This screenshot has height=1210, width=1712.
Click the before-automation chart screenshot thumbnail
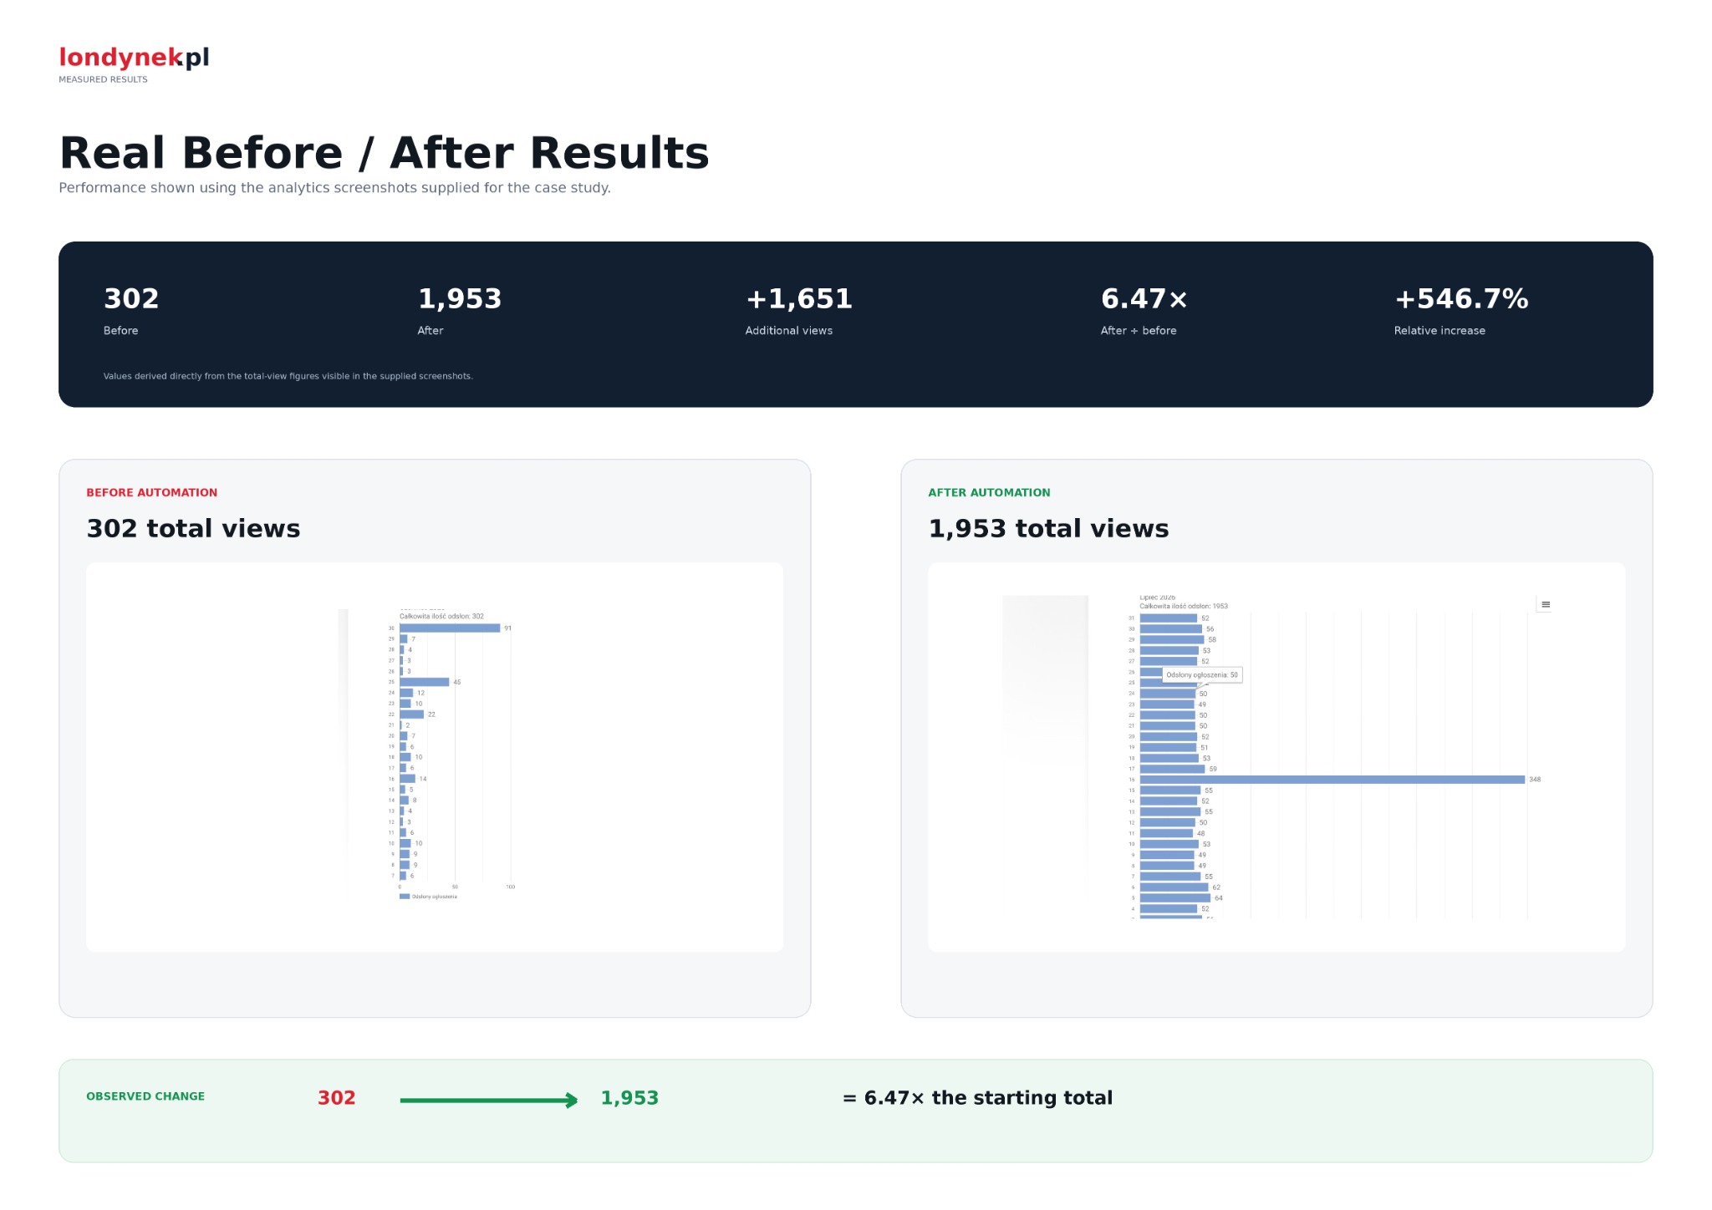click(435, 757)
